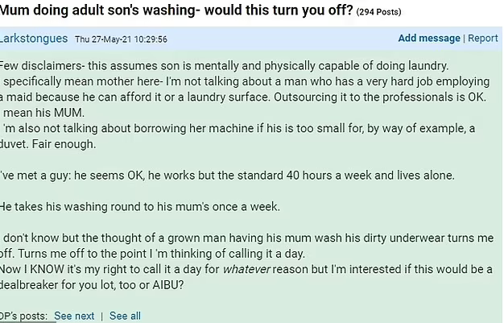Click the post timestamp Thu 27-May-21
Screen dimensions: 504x323
[x=120, y=39]
